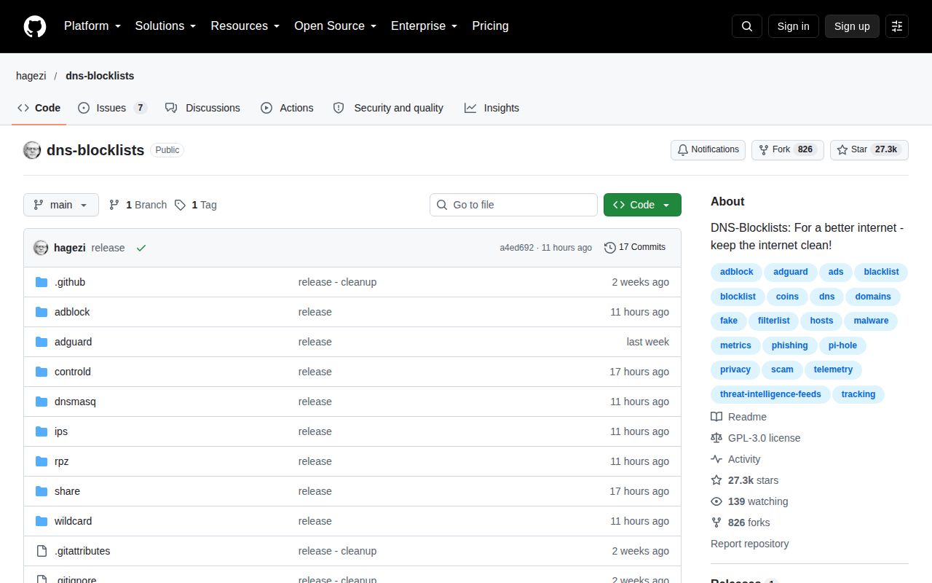This screenshot has width=932, height=583.
Task: Expand the Platform menu
Action: 92,26
